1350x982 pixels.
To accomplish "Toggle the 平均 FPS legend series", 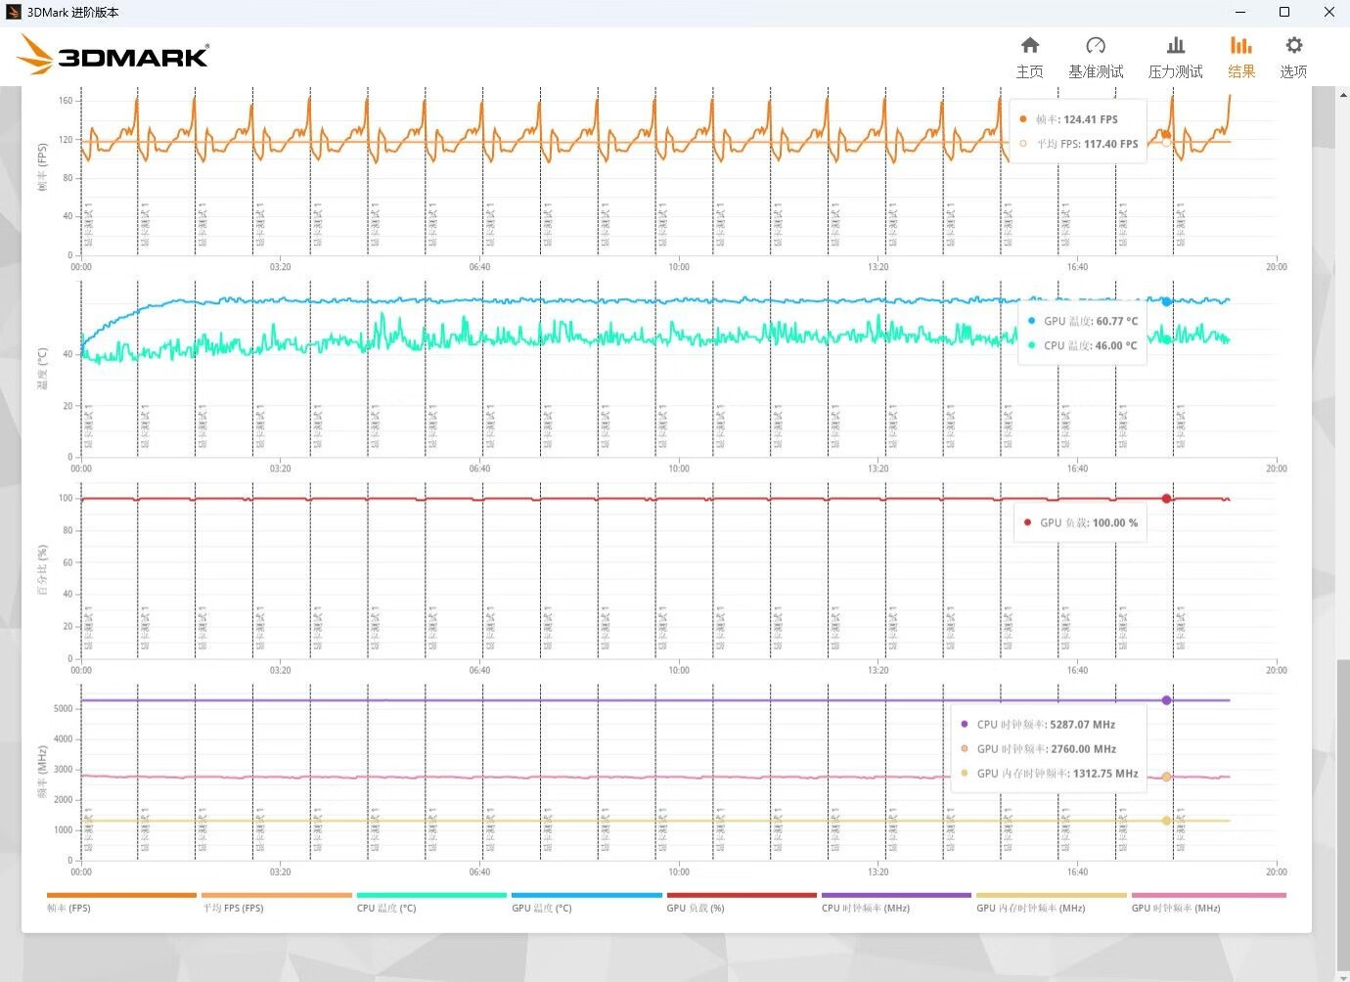I will click(276, 901).
